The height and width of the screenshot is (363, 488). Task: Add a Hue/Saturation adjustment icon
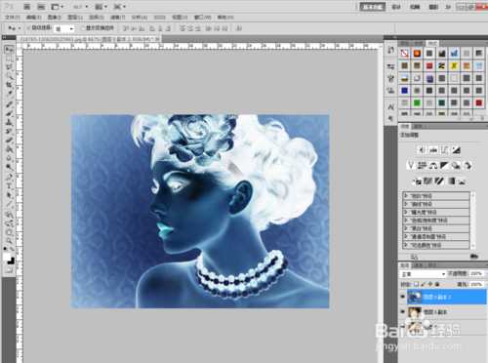pyautogui.click(x=422, y=166)
